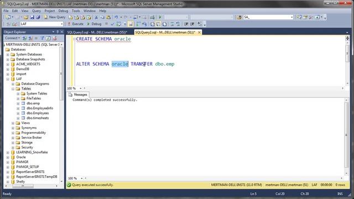Switch to SQLQuery3.sql tab

97,32
